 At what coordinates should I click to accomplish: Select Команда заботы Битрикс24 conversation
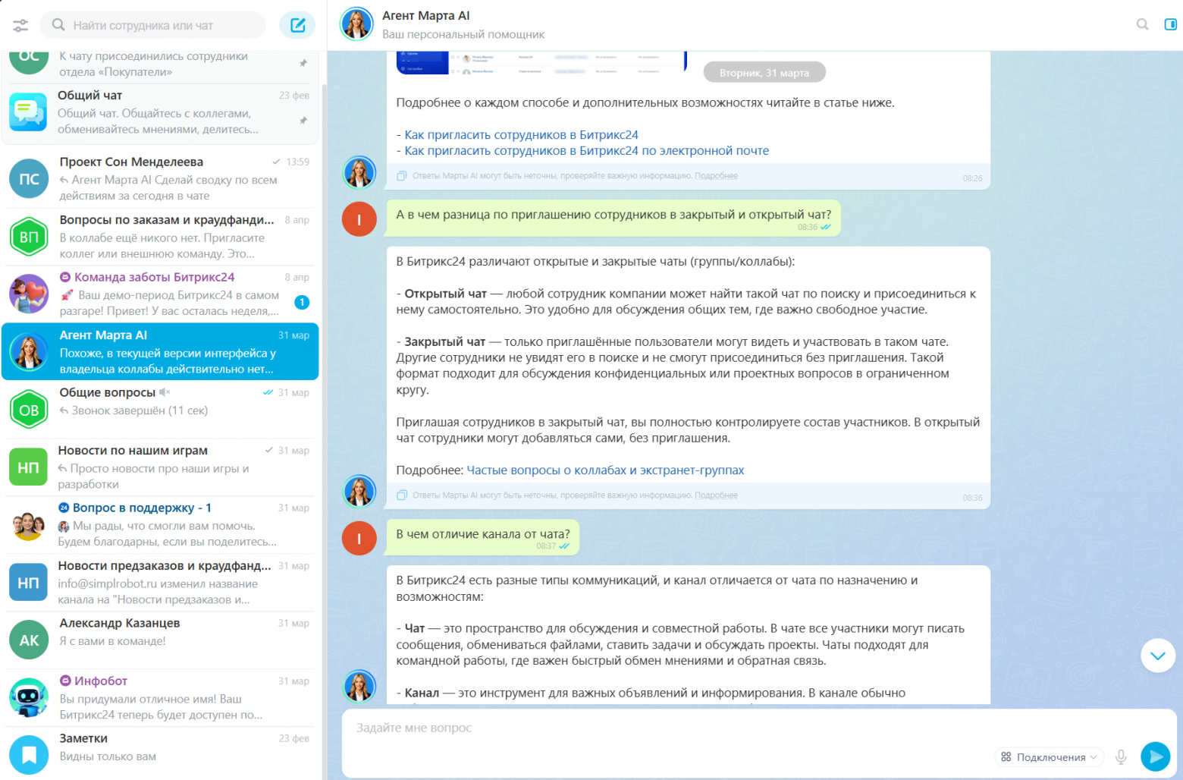coord(161,294)
